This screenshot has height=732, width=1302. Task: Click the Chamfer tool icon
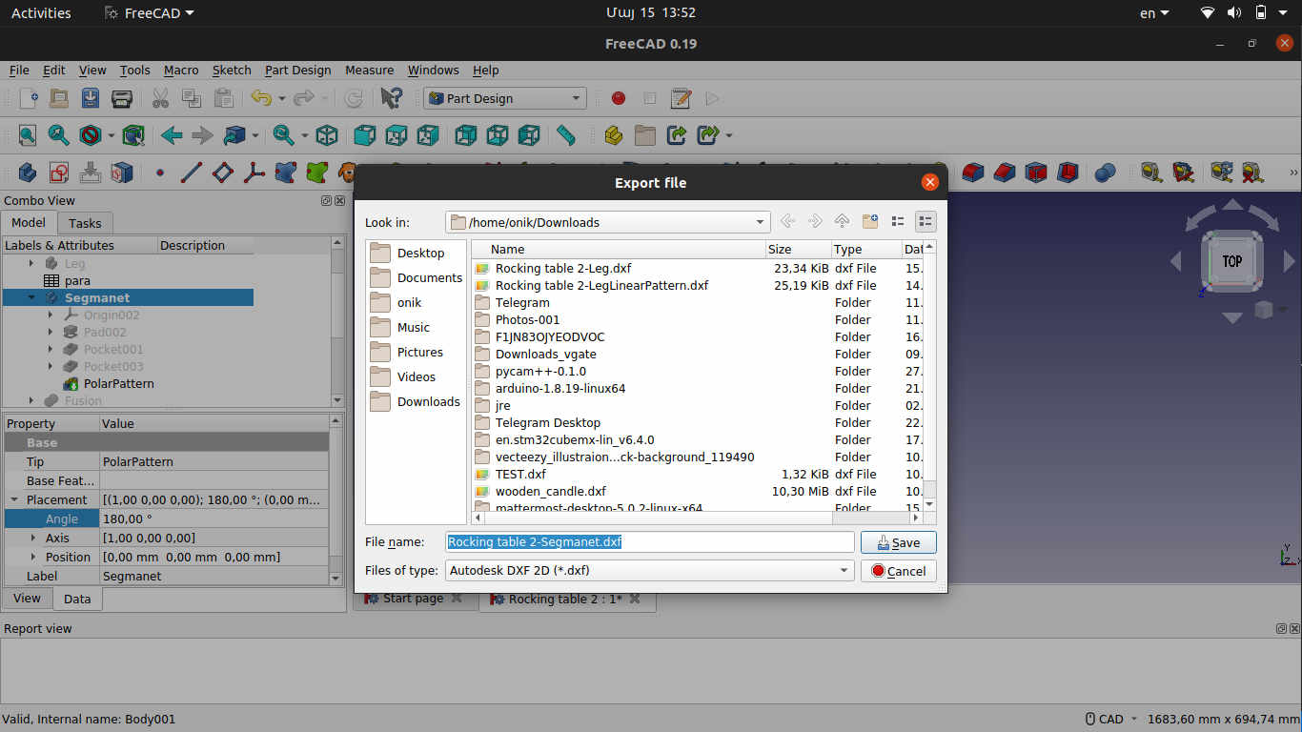(x=1005, y=173)
